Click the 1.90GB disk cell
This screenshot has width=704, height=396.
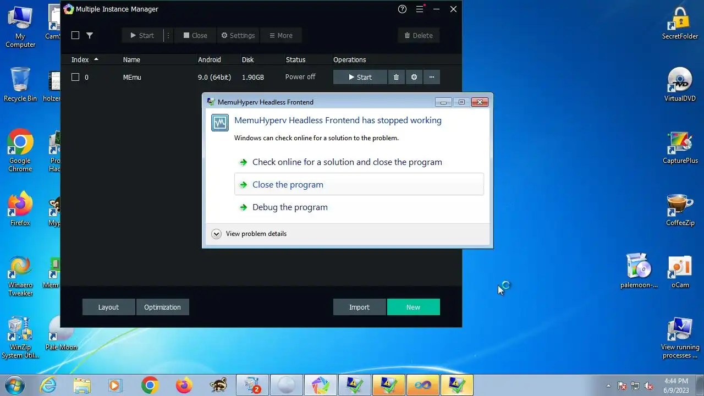tap(253, 78)
